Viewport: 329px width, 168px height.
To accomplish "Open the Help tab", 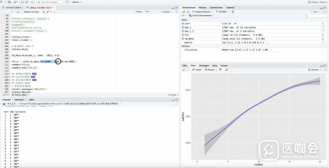I will point(215,66).
